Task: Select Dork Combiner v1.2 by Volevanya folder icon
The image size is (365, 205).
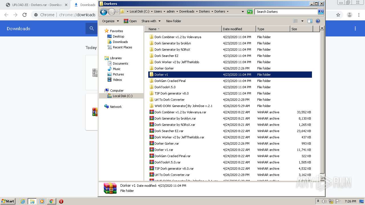Action: tap(151, 37)
